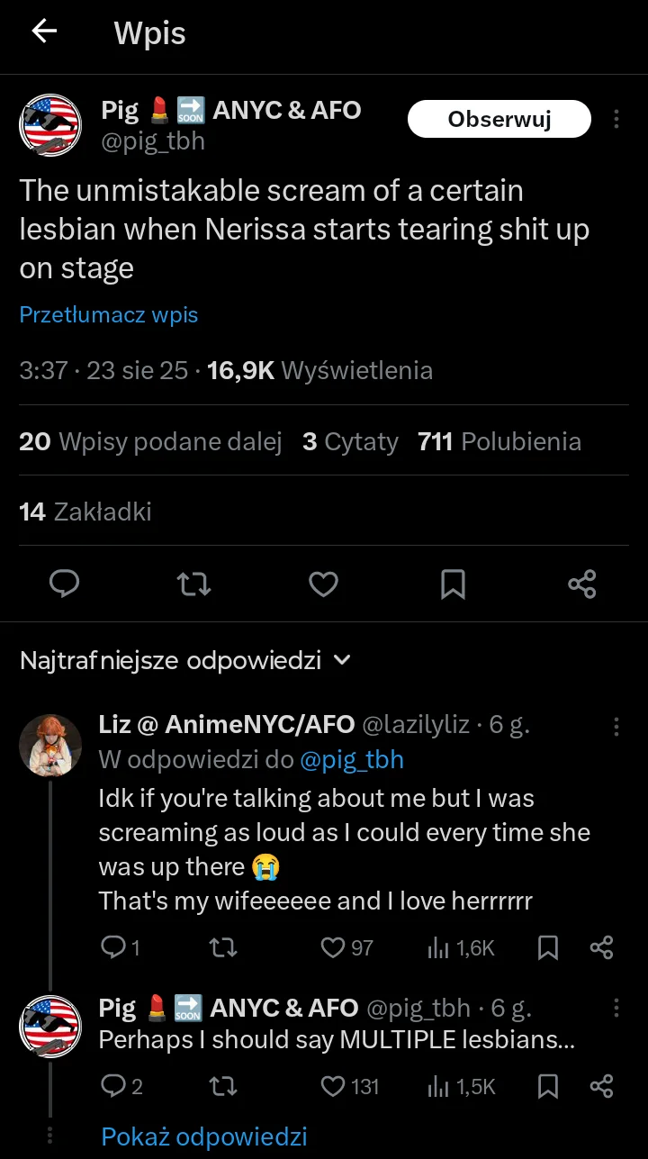The width and height of the screenshot is (648, 1159).
Task: Go back with the arrow icon
Action: pos(43,32)
